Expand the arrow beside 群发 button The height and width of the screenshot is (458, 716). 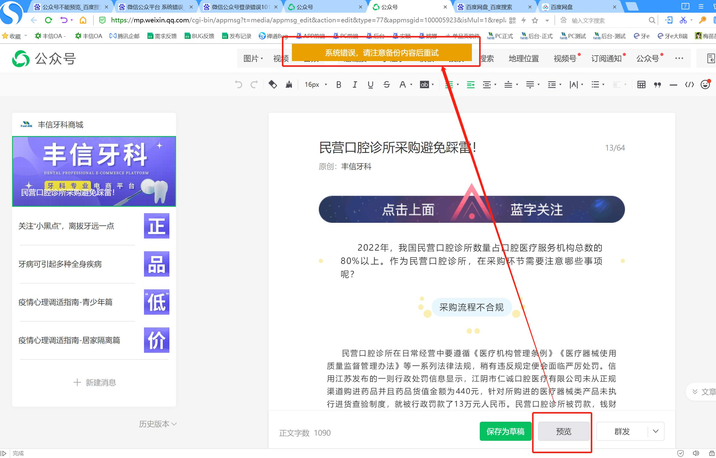(656, 431)
